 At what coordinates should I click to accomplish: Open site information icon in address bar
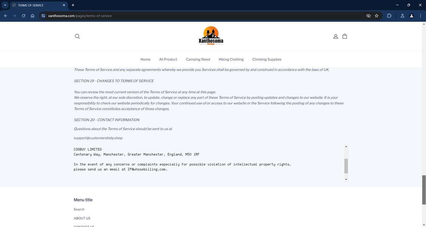[43, 16]
